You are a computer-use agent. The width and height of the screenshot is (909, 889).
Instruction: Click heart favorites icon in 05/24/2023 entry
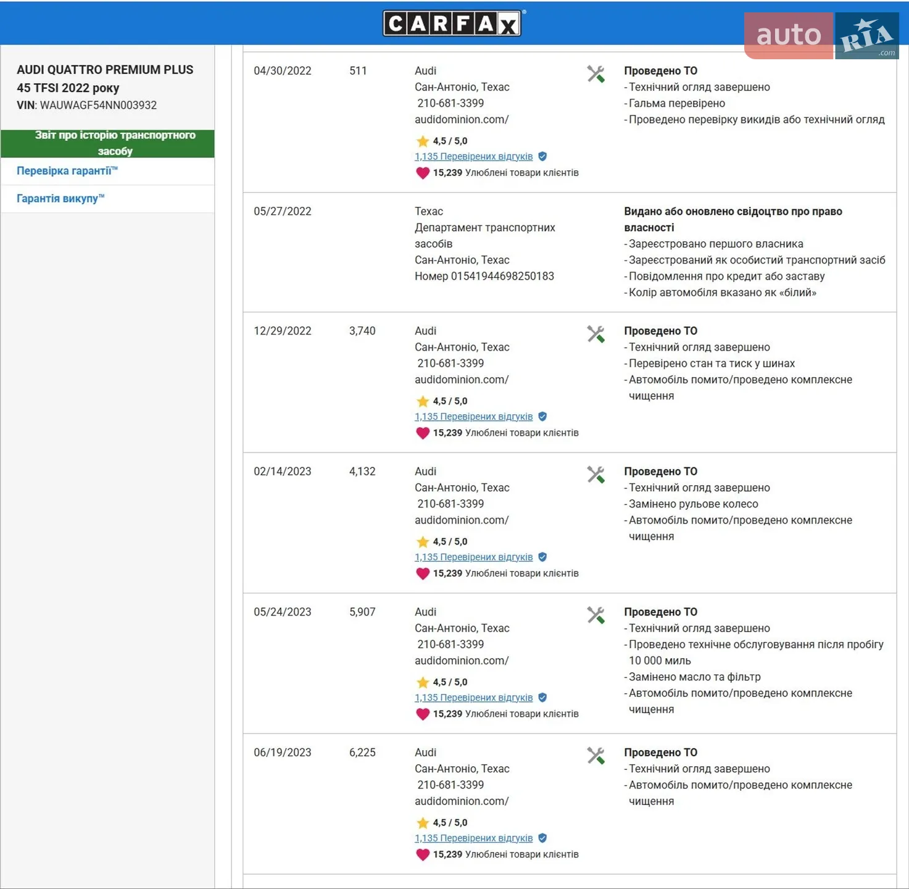point(423,714)
